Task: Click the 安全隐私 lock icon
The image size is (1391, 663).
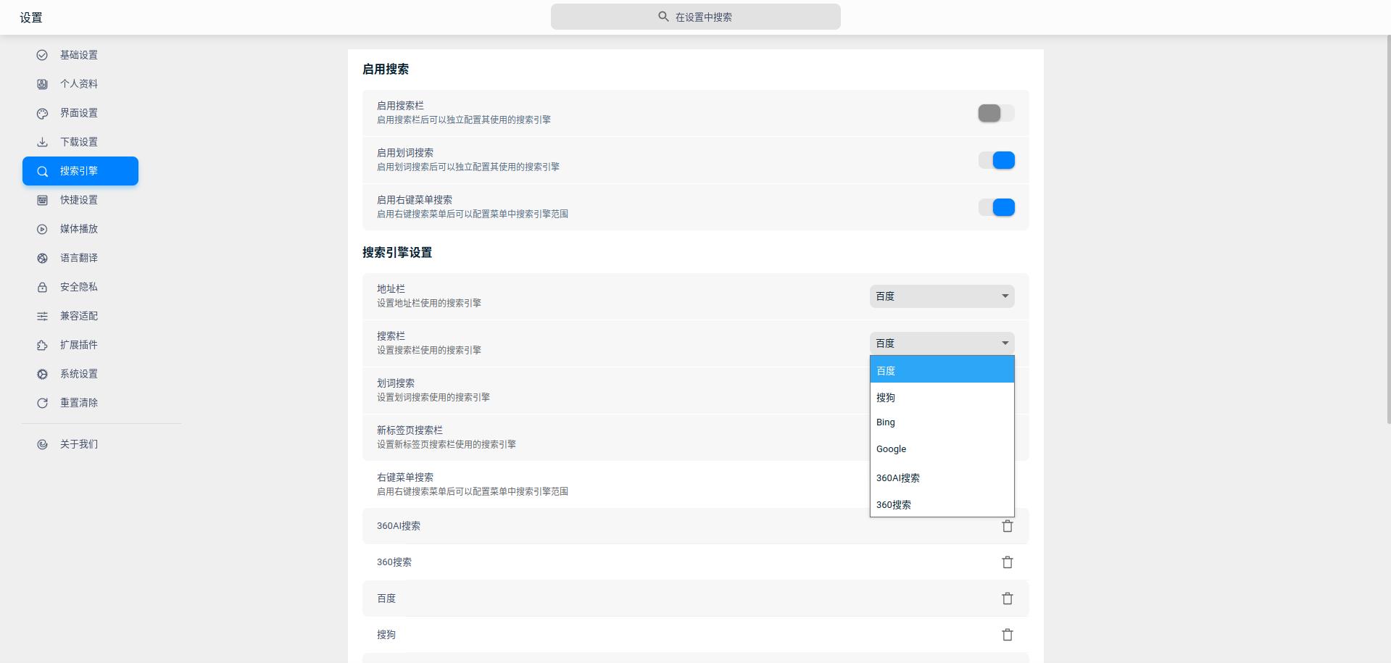Action: tap(42, 287)
